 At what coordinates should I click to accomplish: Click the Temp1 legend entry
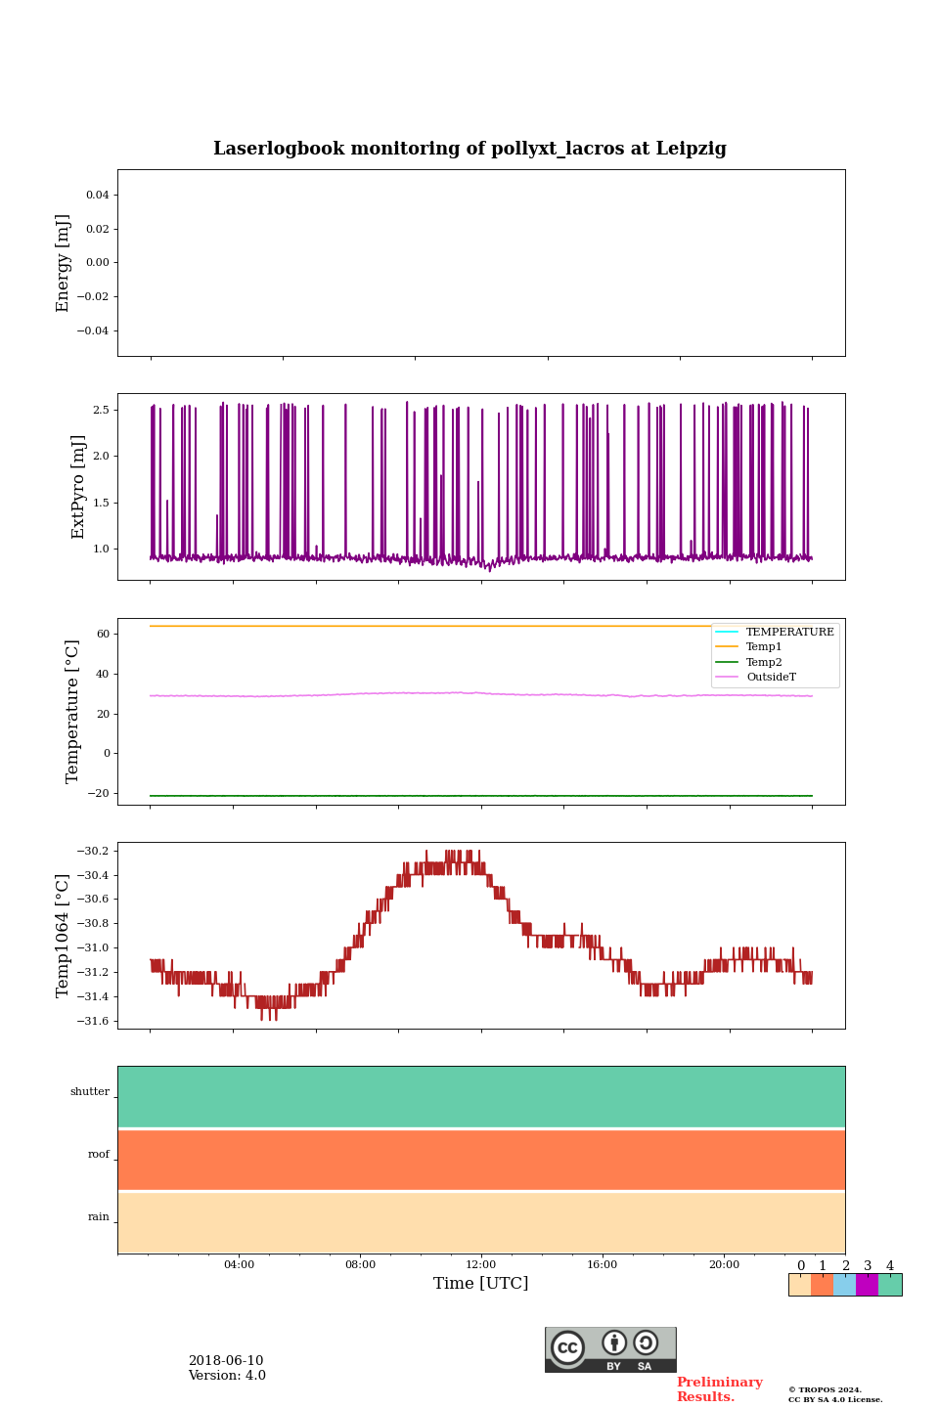point(749,646)
